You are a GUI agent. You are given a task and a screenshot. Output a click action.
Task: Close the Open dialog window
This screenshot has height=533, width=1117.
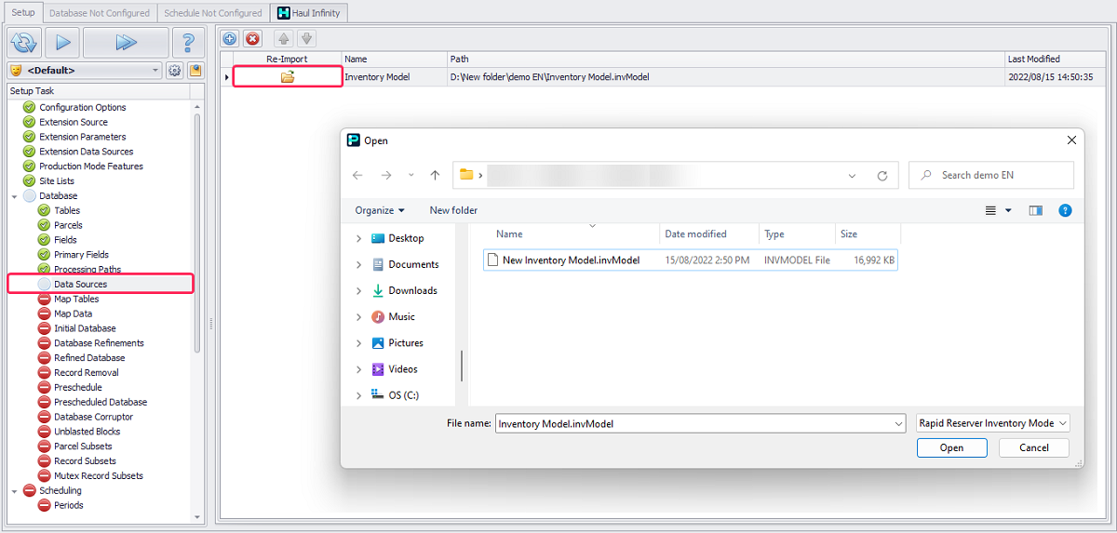1071,140
